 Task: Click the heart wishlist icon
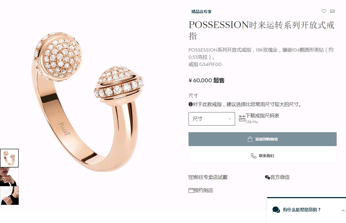coord(324,11)
